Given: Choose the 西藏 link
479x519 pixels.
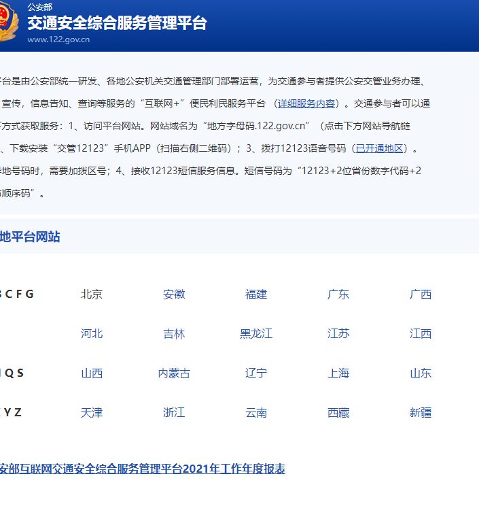Looking at the screenshot, I should tap(338, 412).
